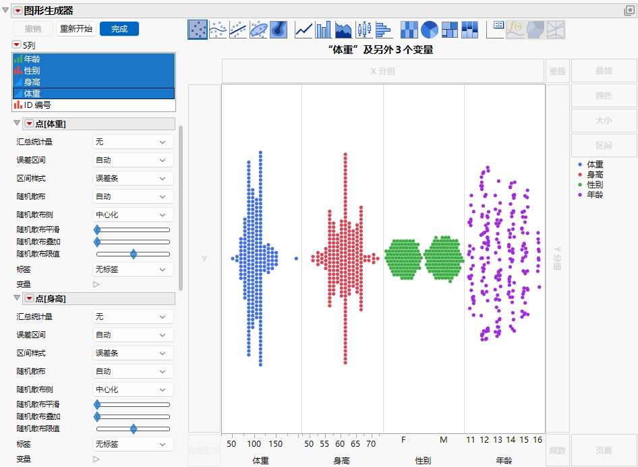Viewport: 638px width, 467px height.
Task: Click the X 分组 drop zone
Action: (x=383, y=72)
